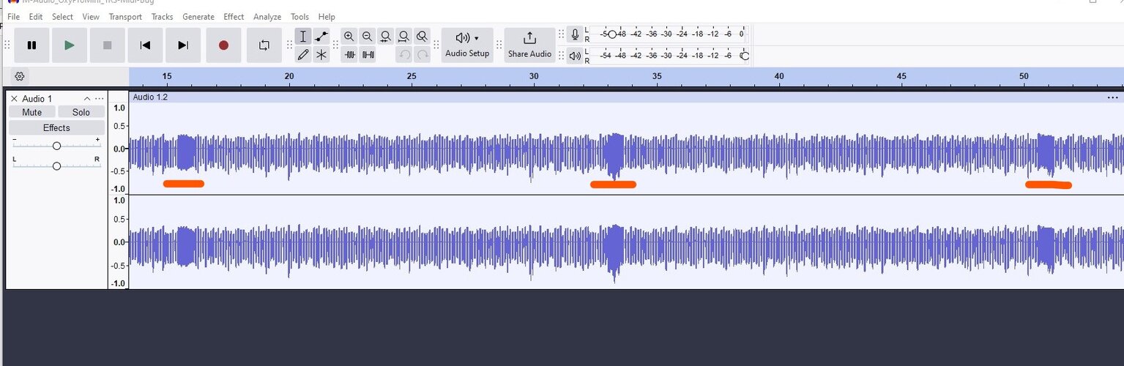Collapse the Audio 1 track chevron
1124x366 pixels.
[x=87, y=98]
